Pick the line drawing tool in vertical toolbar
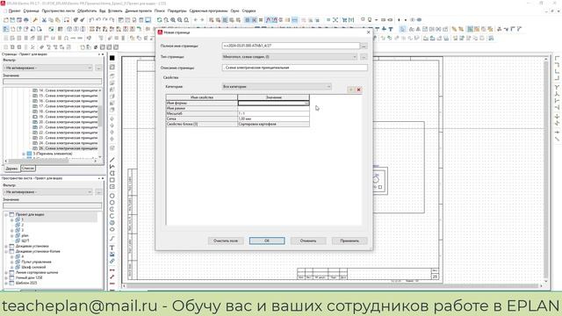This screenshot has width=562, height=316. [112, 160]
